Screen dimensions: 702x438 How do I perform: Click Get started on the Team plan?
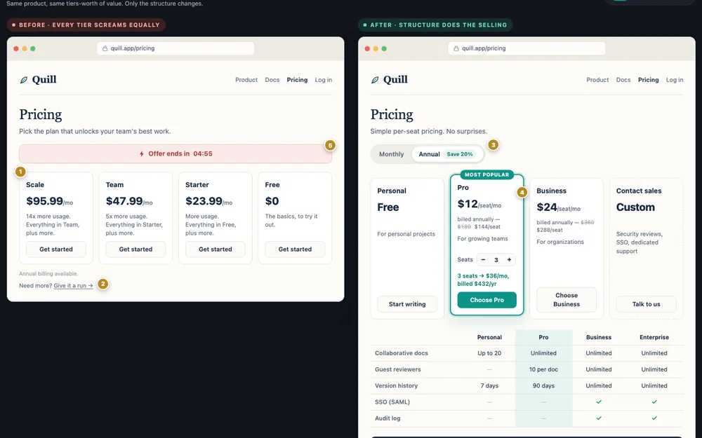pos(135,249)
